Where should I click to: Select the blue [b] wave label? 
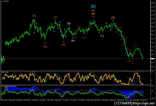[x=93, y=6]
